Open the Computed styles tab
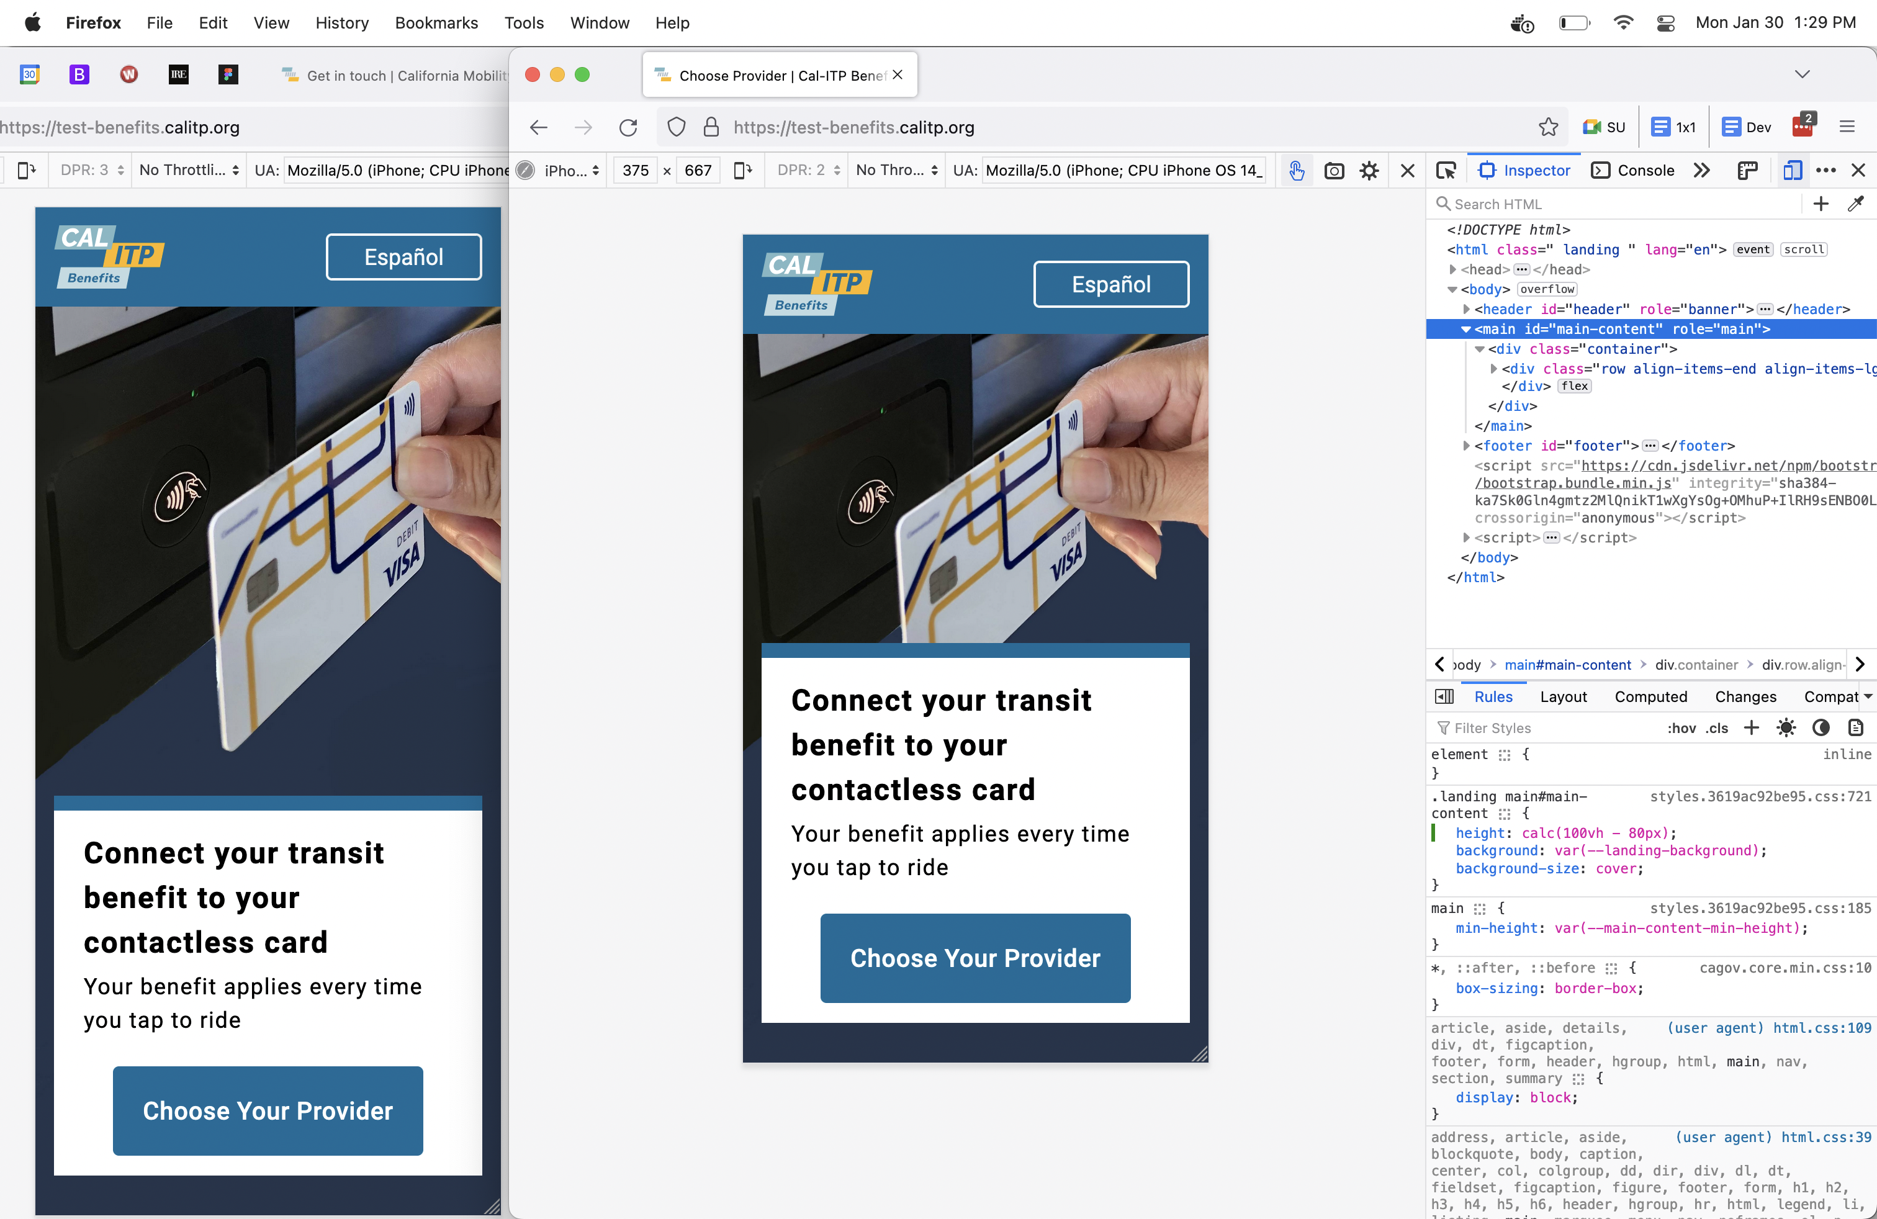Image resolution: width=1877 pixels, height=1219 pixels. pyautogui.click(x=1650, y=696)
